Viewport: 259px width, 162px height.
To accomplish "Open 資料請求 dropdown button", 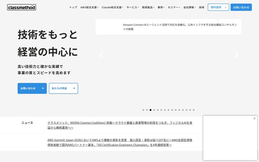I will 218,7.
